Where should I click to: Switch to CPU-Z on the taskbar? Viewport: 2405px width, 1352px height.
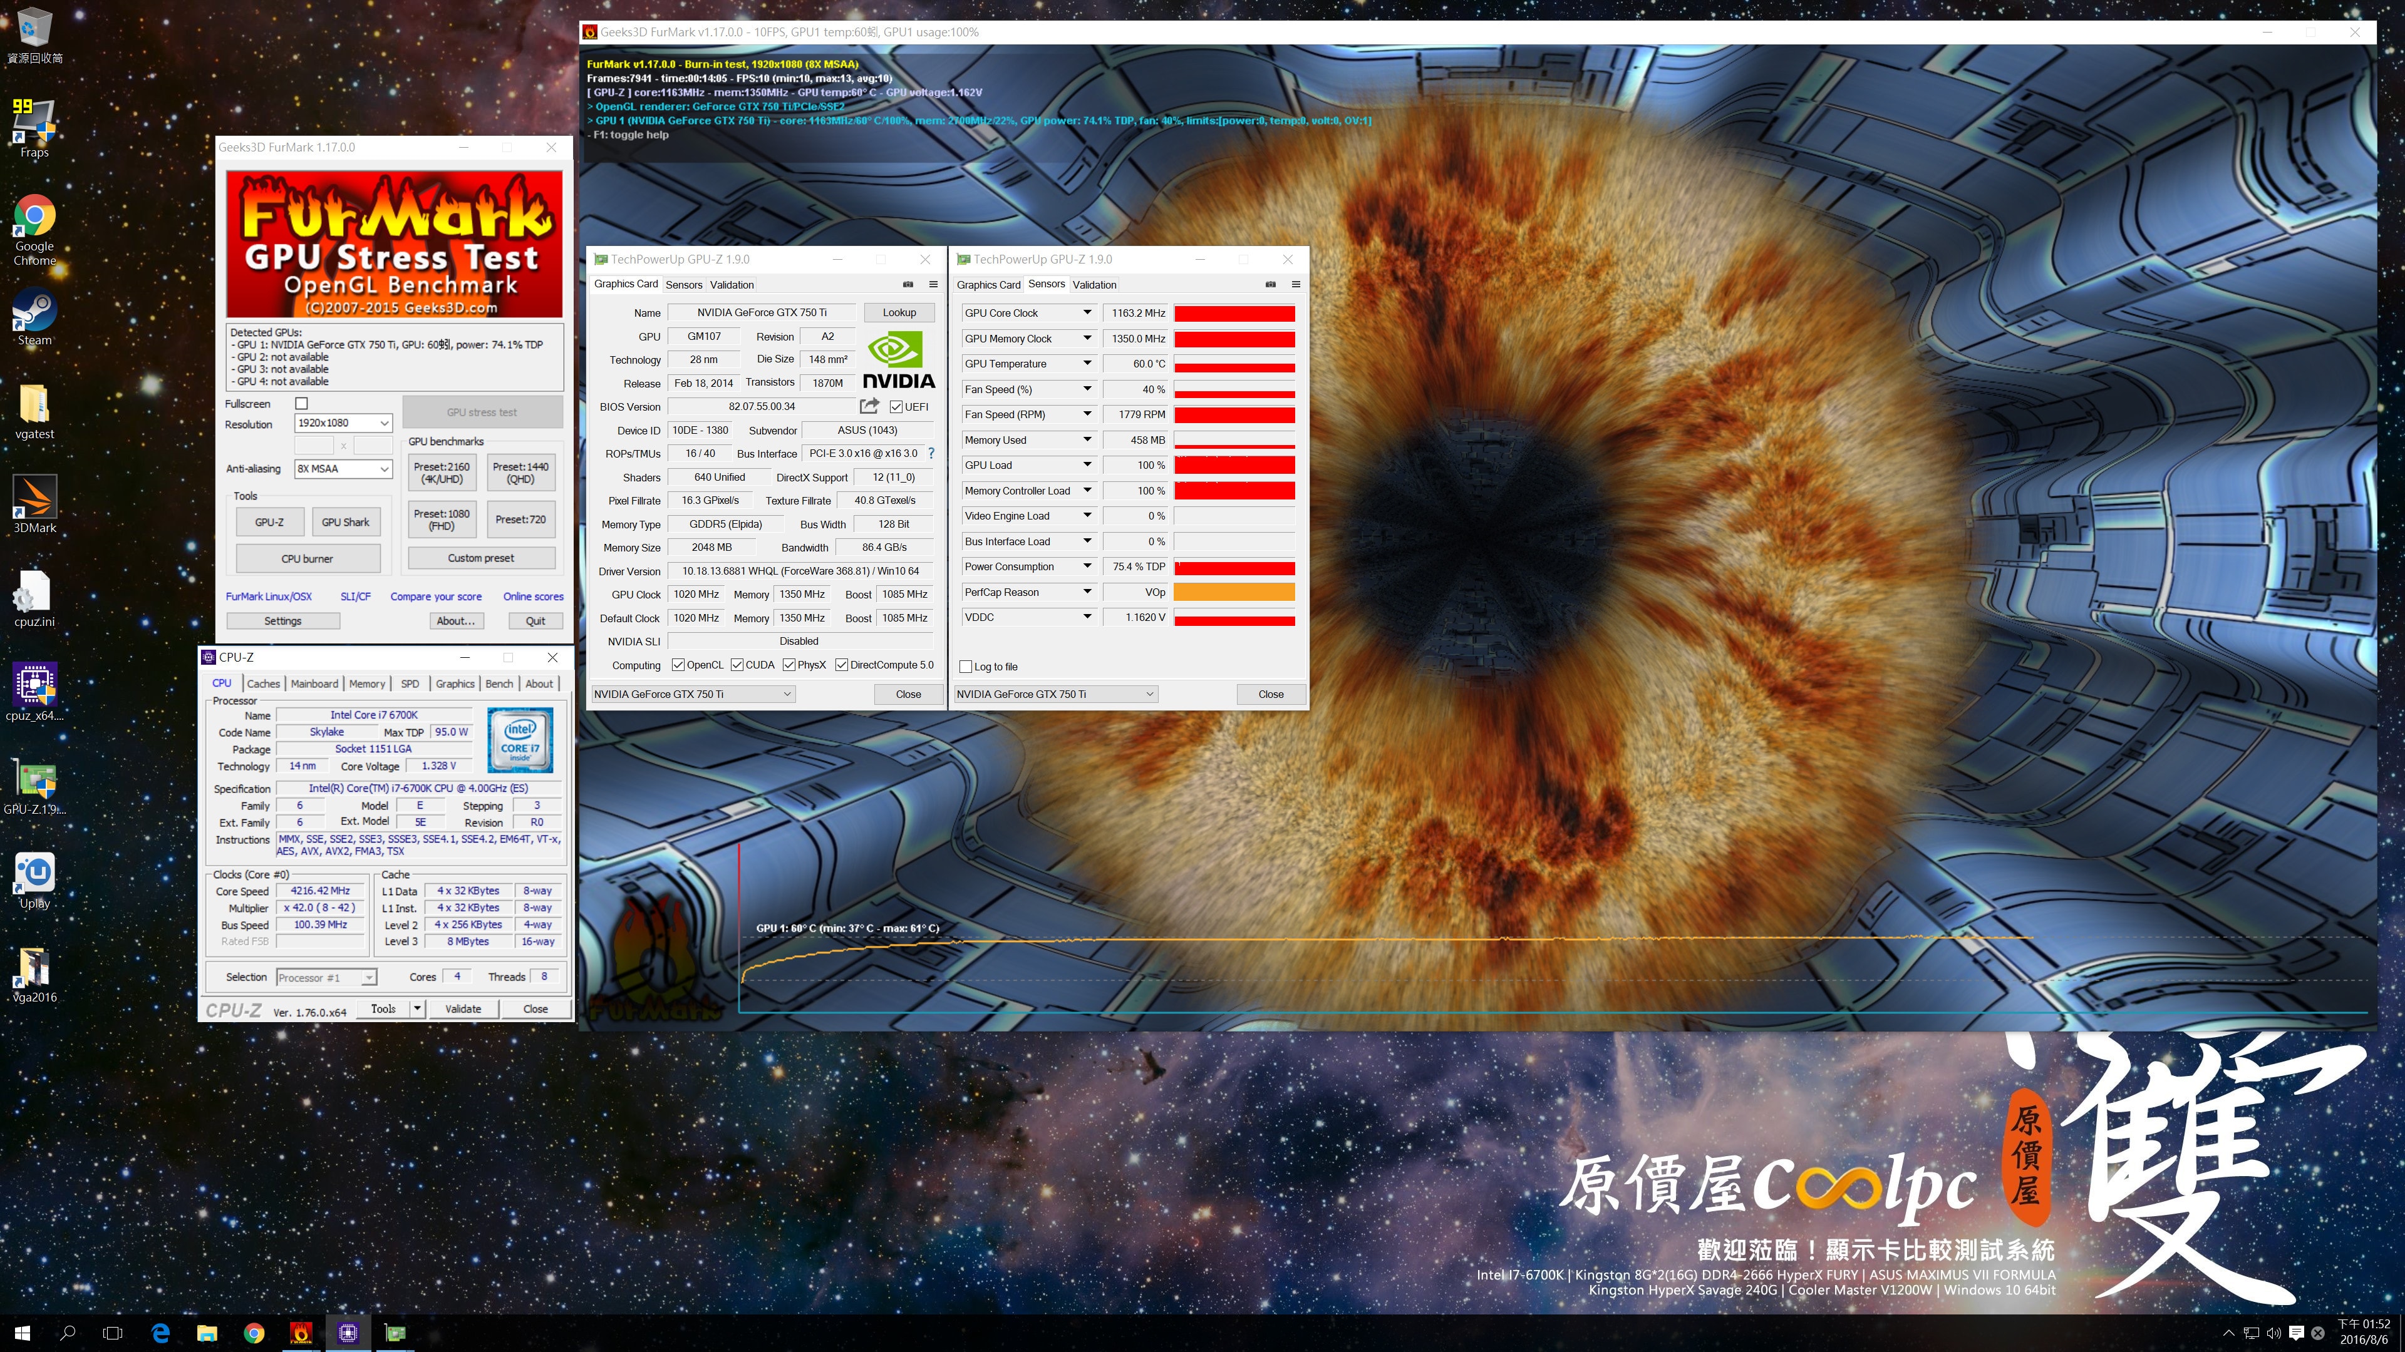click(348, 1333)
